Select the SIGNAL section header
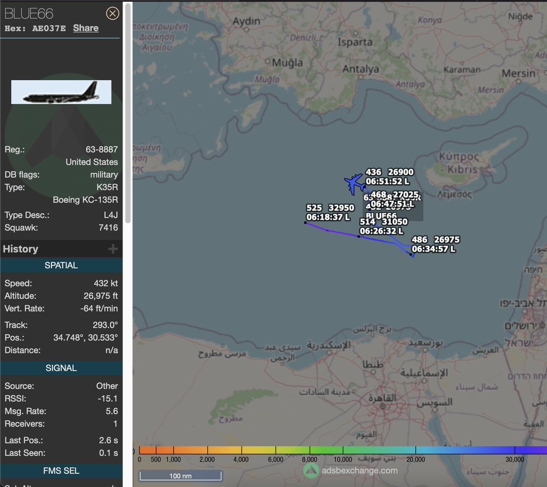Screen dimensions: 547x487 (61, 368)
